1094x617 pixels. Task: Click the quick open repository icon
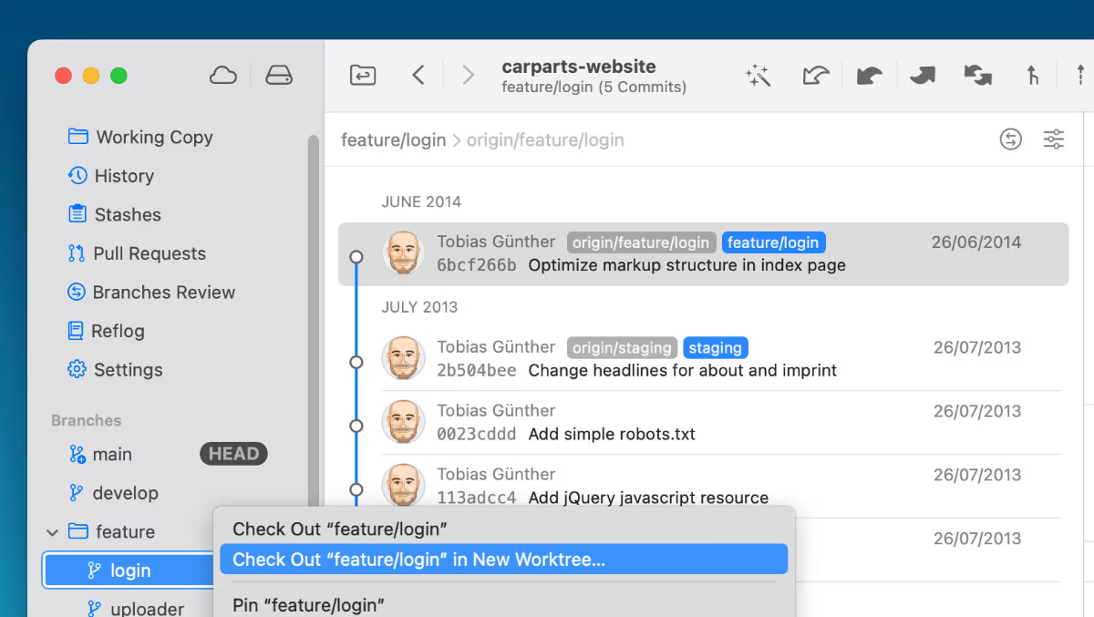tap(363, 76)
